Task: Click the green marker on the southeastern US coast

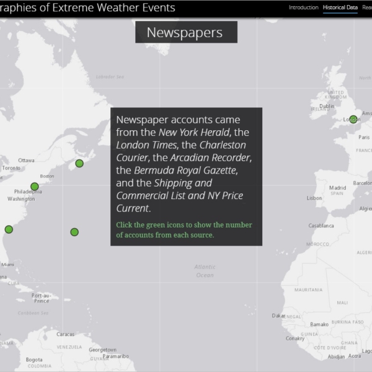Action: tap(9, 229)
